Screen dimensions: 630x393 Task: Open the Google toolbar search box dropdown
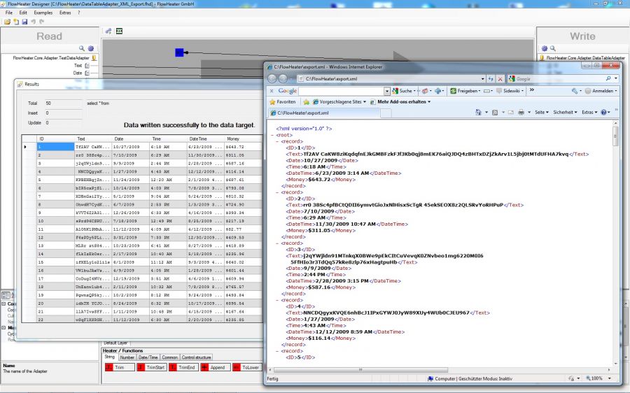pyautogui.click(x=386, y=91)
